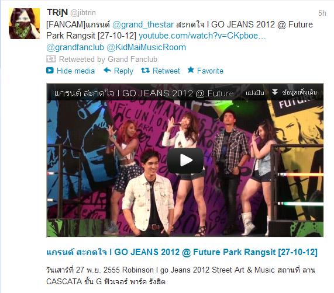Click the Hide media icon
The height and width of the screenshot is (293, 334).
pyautogui.click(x=50, y=70)
